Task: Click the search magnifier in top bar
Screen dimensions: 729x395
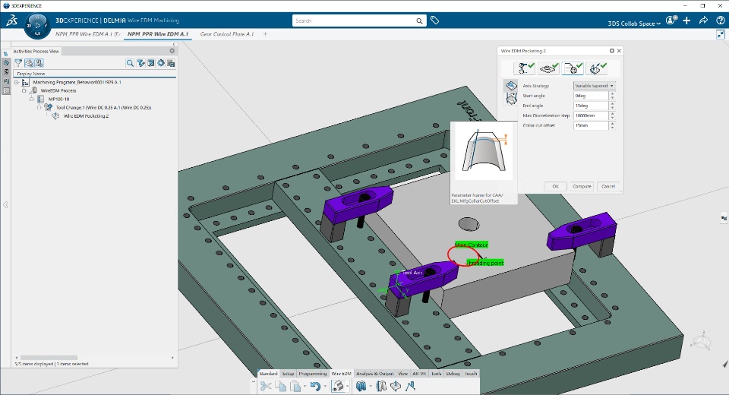Action: pos(419,21)
